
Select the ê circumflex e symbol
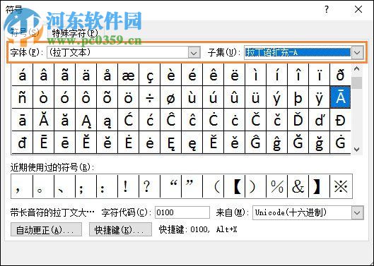coord(213,75)
